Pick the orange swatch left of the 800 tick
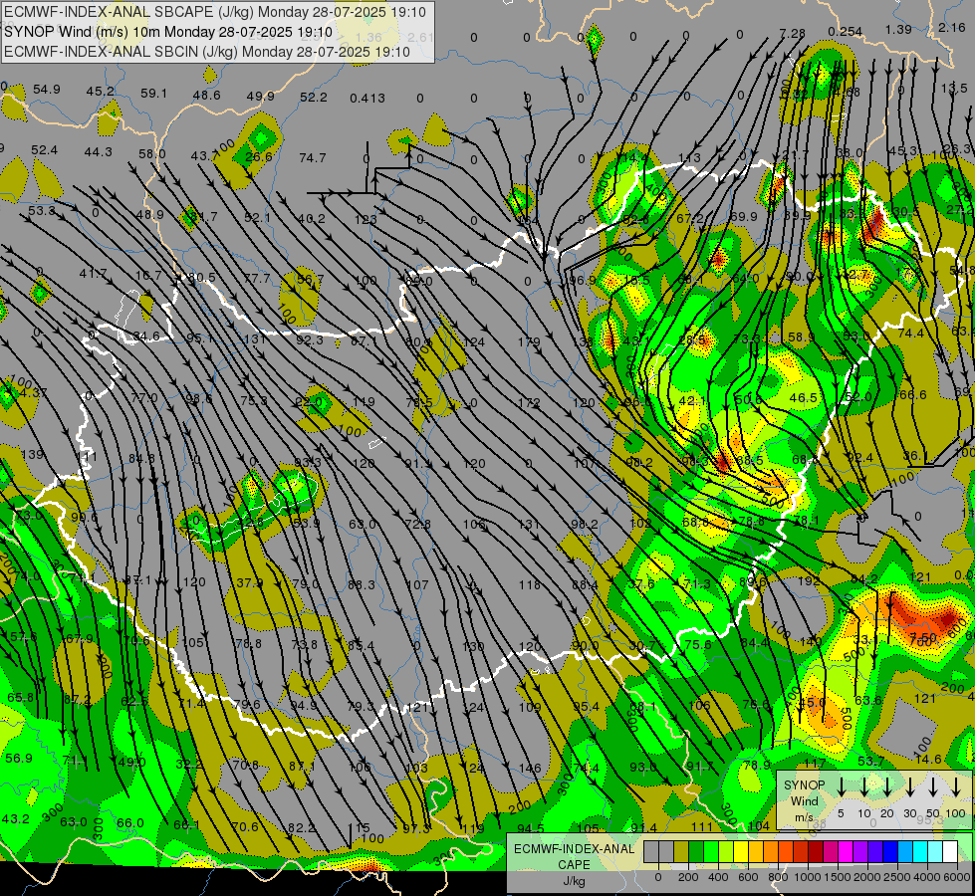 (x=771, y=851)
